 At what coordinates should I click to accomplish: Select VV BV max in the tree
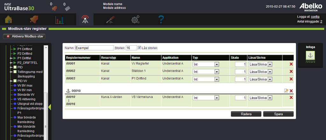pyautogui.click(x=25, y=86)
